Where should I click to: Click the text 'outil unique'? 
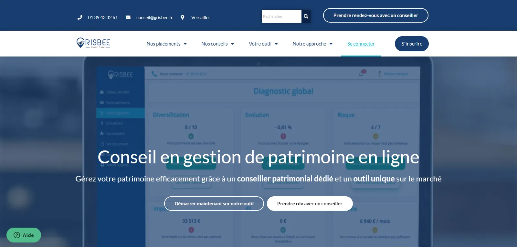[374, 179]
